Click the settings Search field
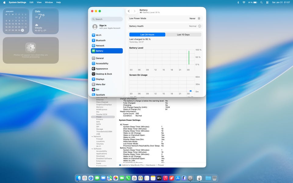This screenshot has width=293, height=183. (x=107, y=19)
